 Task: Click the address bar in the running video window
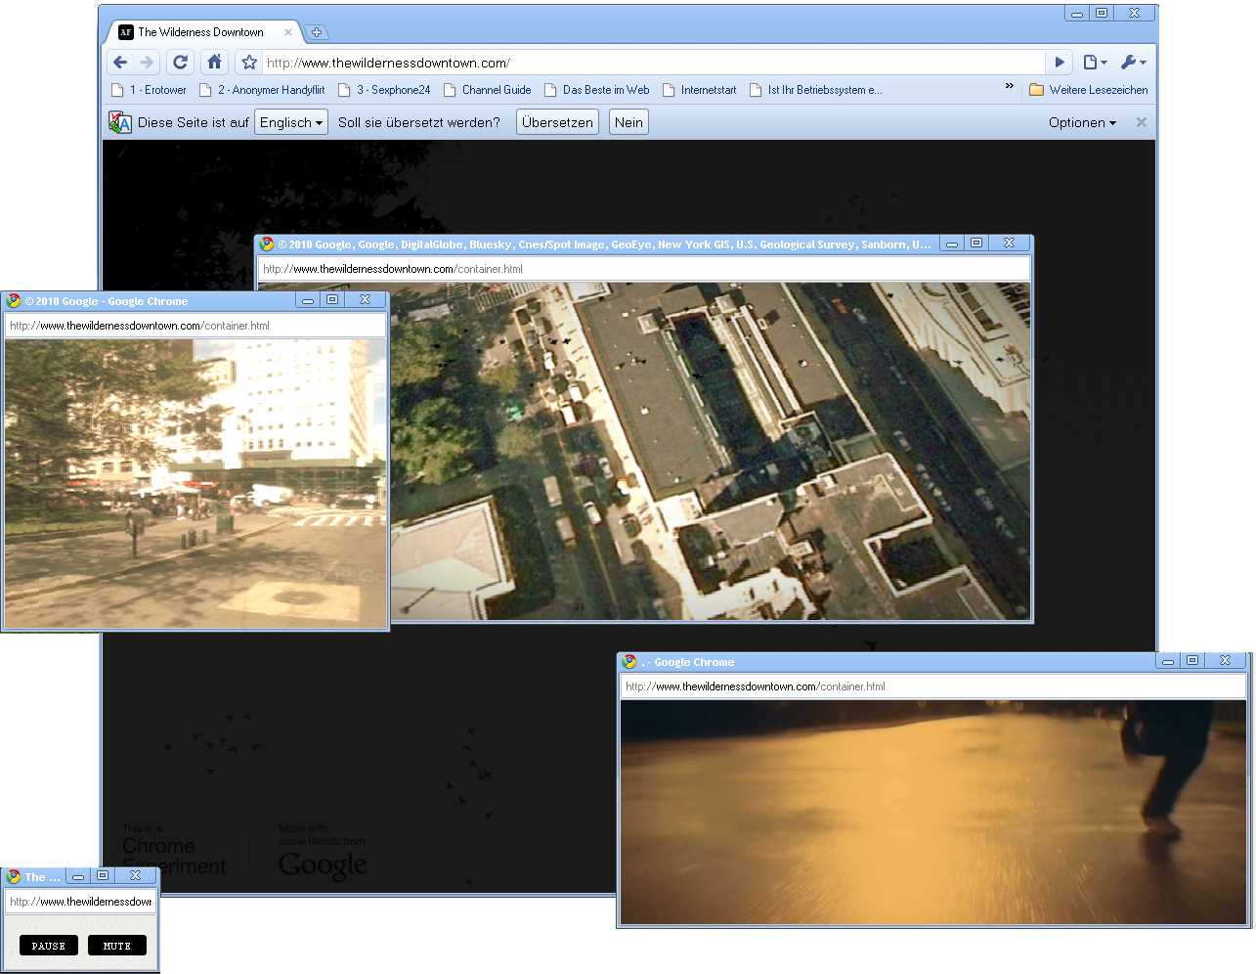click(x=933, y=686)
